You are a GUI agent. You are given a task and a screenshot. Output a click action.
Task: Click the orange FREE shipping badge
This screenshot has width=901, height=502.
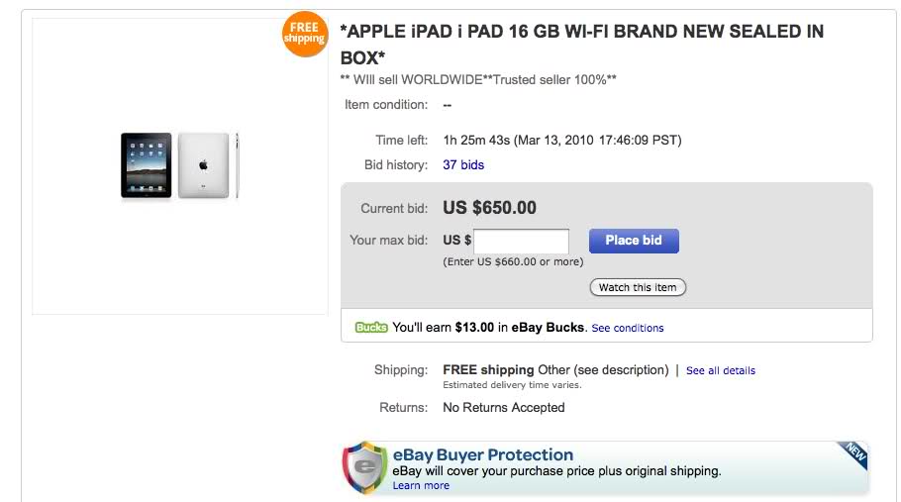pos(304,33)
